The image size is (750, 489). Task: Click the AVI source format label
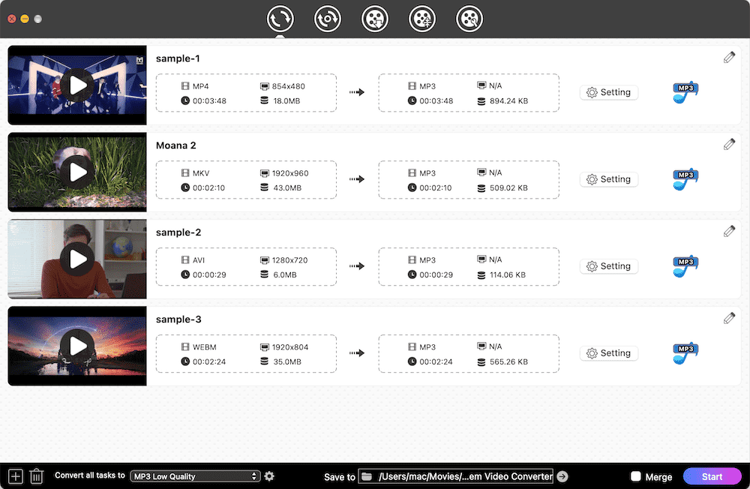(x=199, y=260)
